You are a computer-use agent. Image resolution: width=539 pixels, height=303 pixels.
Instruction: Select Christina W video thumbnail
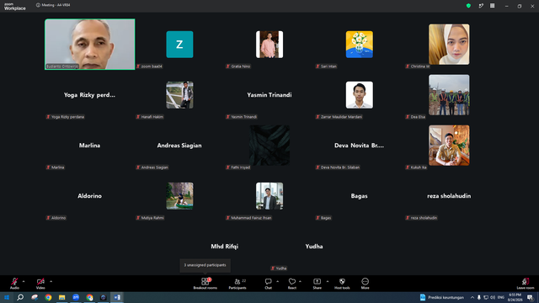coord(449,45)
